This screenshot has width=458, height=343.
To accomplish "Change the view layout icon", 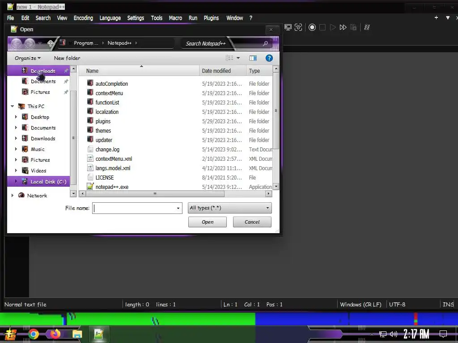I will point(229,58).
